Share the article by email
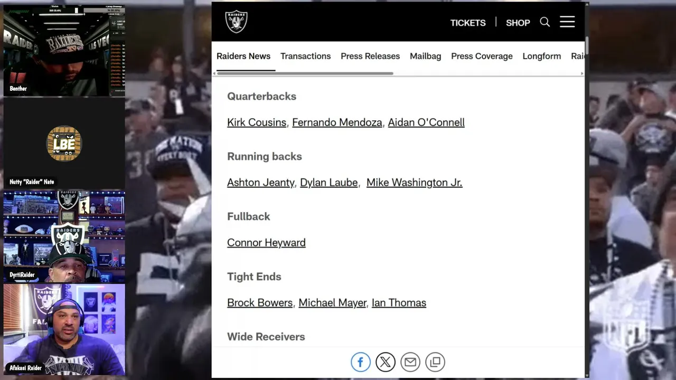 410,362
